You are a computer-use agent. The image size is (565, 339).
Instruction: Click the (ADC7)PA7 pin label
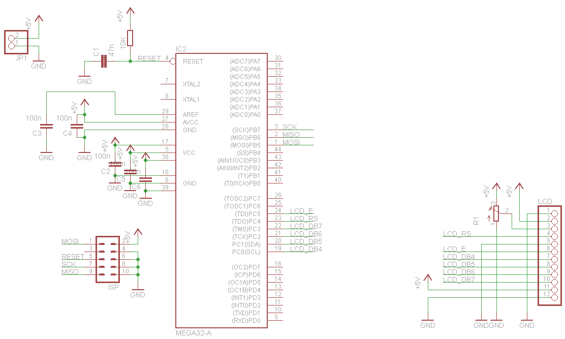(x=245, y=61)
